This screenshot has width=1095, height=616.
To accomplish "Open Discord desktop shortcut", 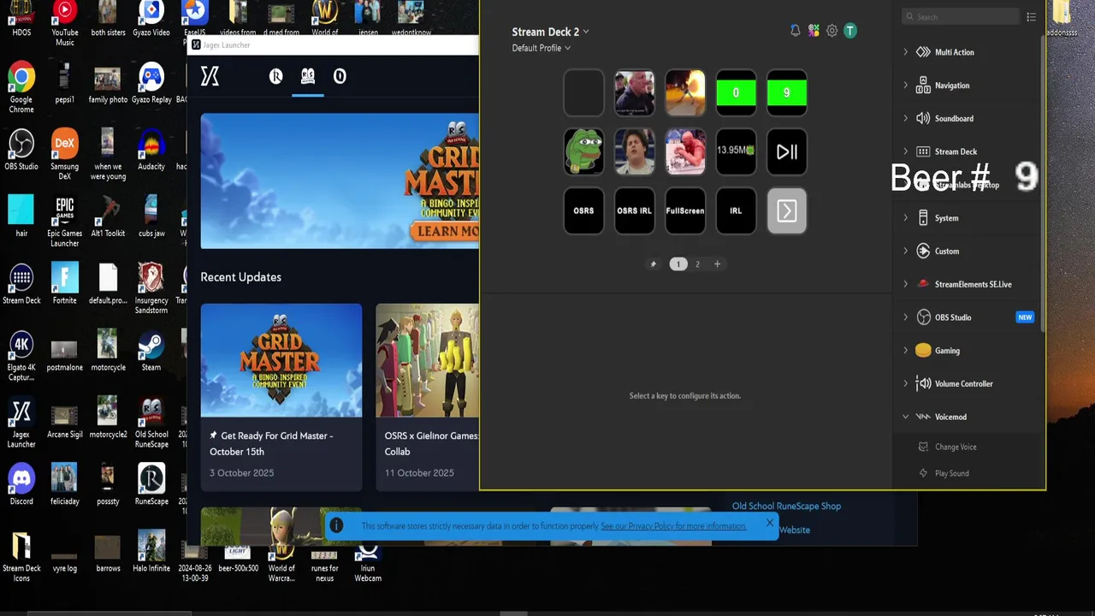I will [x=21, y=485].
